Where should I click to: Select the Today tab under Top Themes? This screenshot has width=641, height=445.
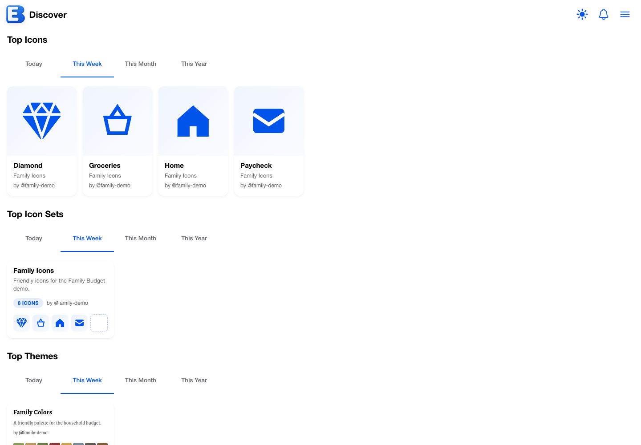pyautogui.click(x=34, y=380)
